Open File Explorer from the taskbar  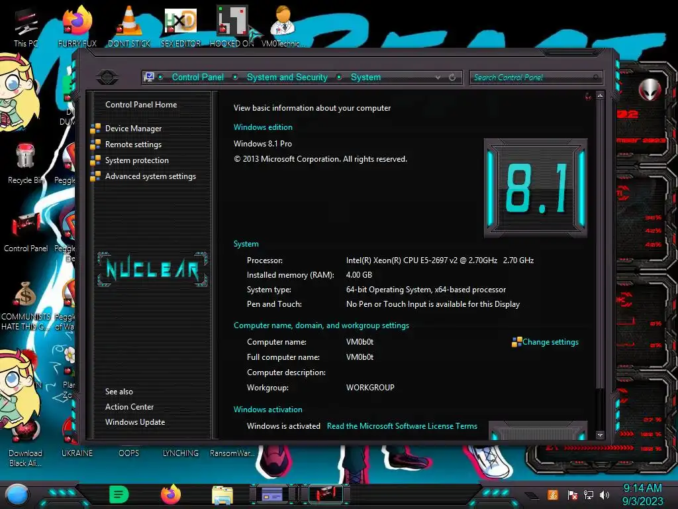[222, 494]
